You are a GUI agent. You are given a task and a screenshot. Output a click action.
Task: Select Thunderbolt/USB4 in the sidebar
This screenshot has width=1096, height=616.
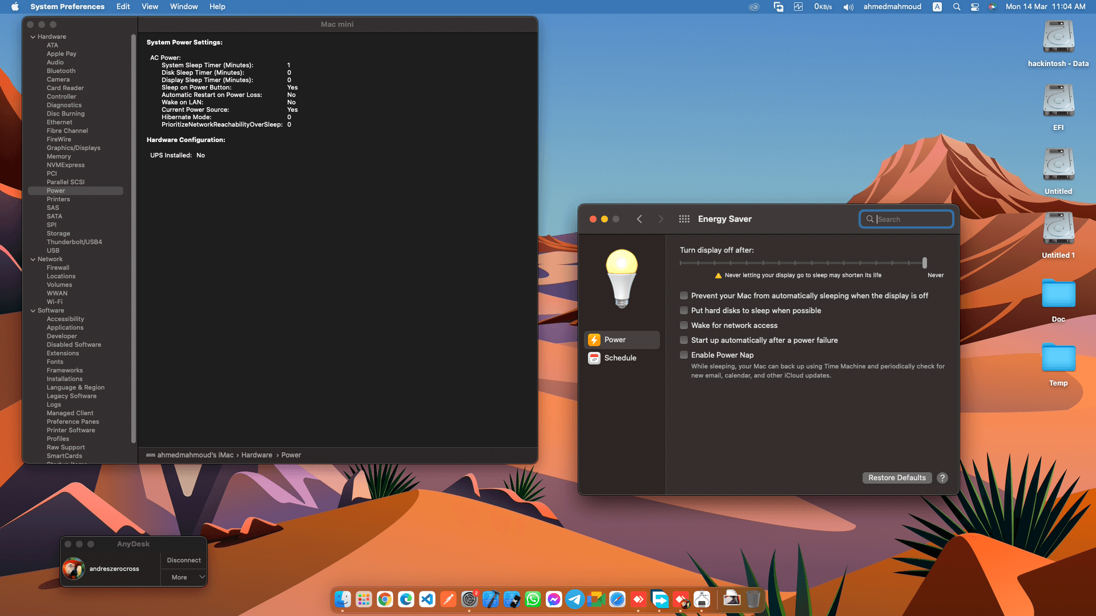coord(74,242)
